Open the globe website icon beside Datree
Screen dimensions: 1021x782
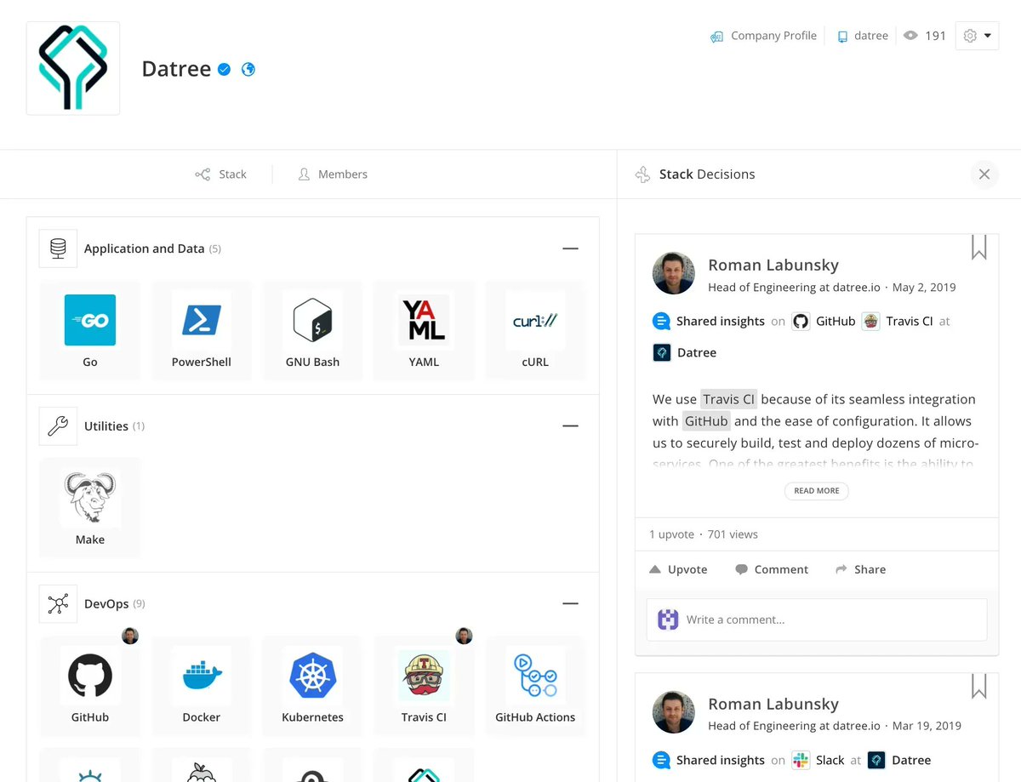coord(248,69)
